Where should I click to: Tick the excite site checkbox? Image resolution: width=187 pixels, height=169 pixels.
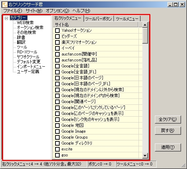(x=57, y=149)
